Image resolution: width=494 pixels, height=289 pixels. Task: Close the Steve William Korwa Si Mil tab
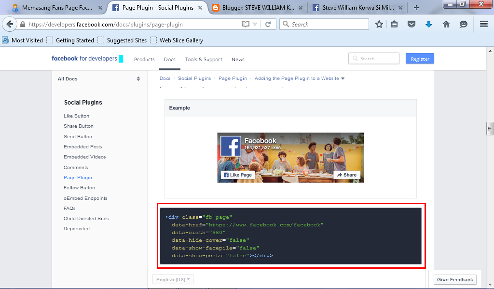coord(400,8)
